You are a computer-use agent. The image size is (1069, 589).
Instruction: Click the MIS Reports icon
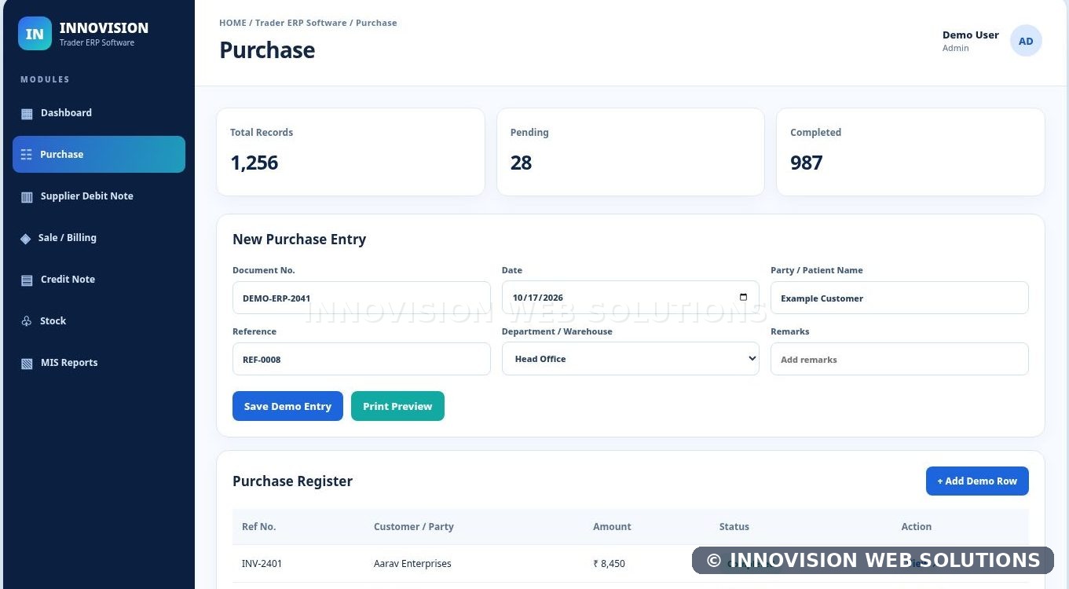click(x=27, y=363)
